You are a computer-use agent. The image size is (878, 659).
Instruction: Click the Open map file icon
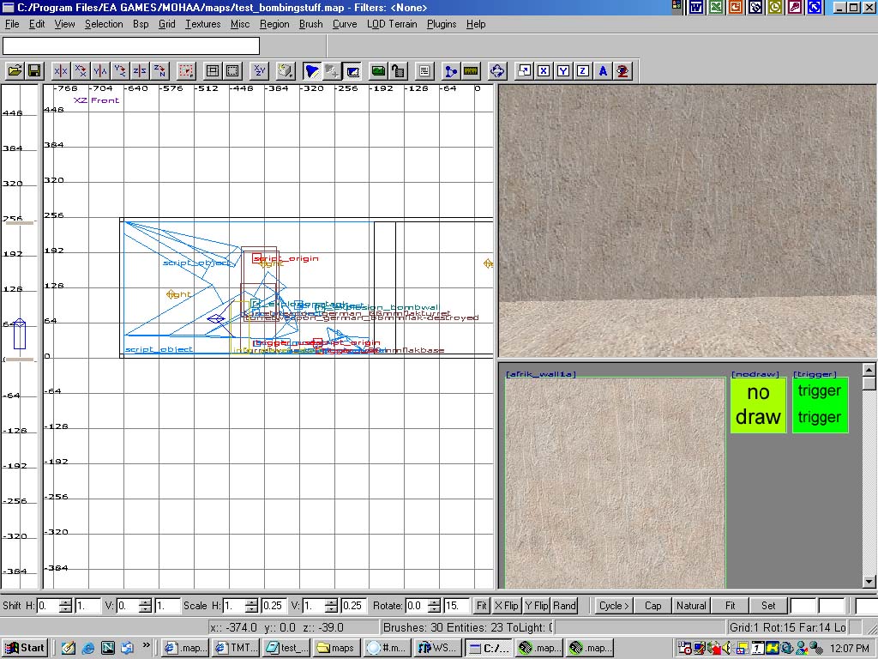pos(15,71)
